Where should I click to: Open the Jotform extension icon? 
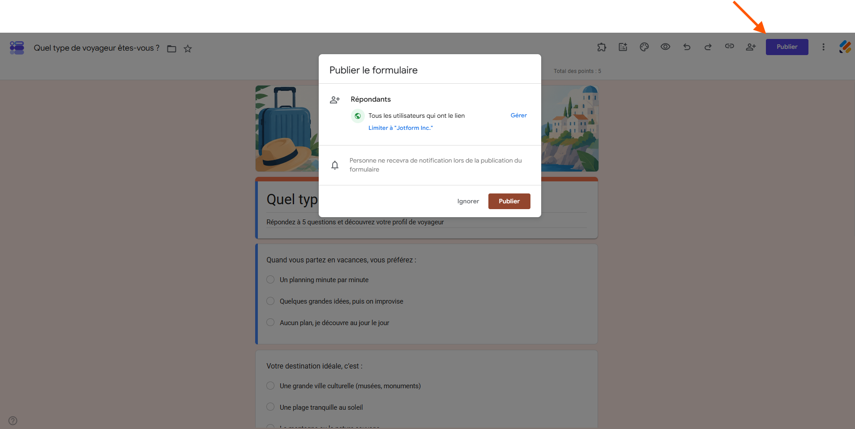[x=845, y=47]
